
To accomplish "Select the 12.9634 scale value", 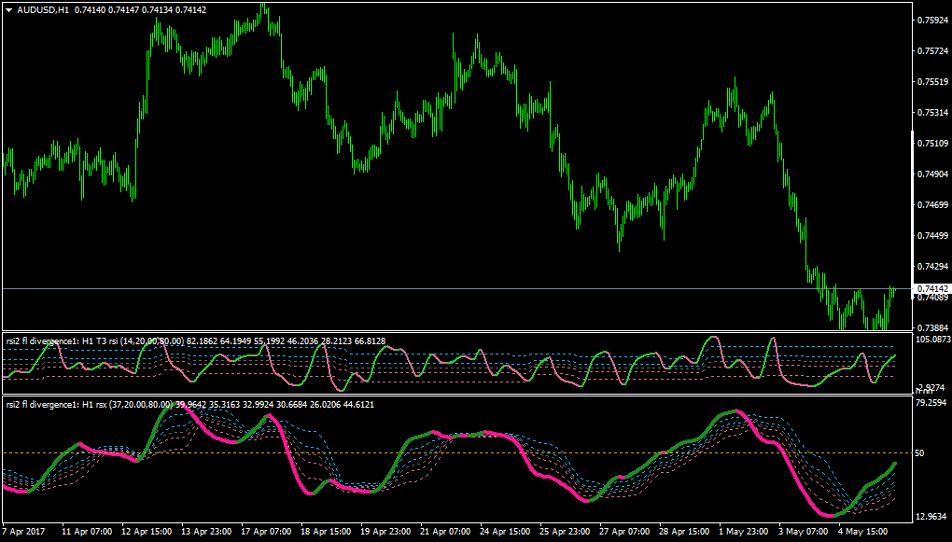I will pyautogui.click(x=932, y=517).
